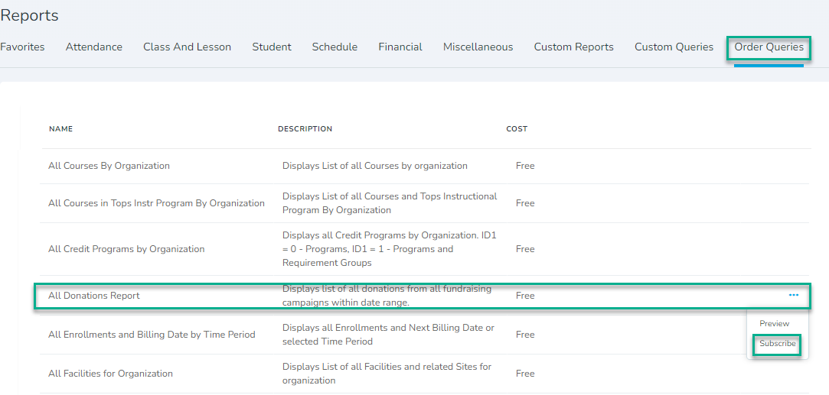
Task: Click Free cost for All Credit Programs row
Action: 526,249
